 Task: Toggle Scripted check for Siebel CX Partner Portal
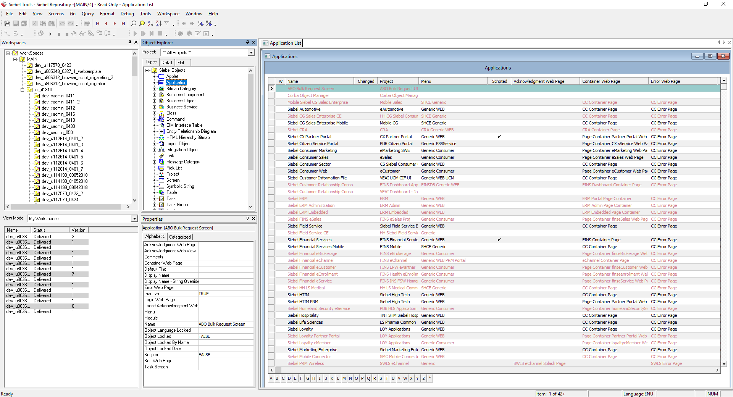point(499,137)
